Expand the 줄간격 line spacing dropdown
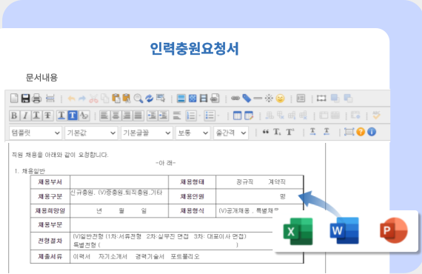 point(231,133)
